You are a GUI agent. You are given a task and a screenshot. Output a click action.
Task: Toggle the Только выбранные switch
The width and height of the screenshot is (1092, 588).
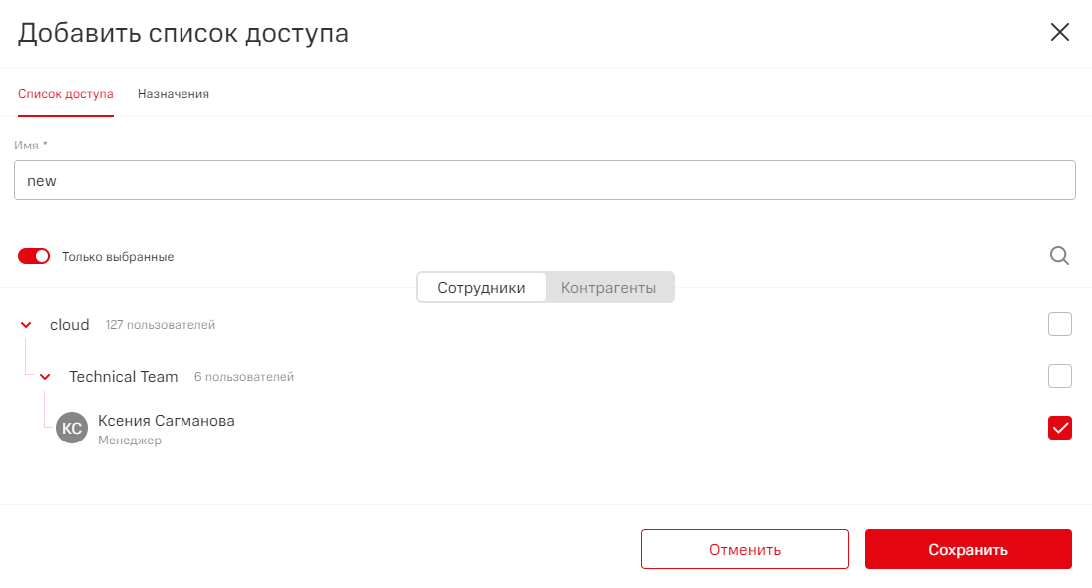pos(34,256)
